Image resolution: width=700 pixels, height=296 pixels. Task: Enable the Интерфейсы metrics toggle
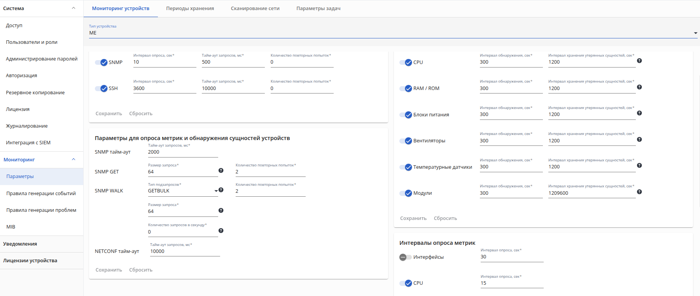coord(406,257)
